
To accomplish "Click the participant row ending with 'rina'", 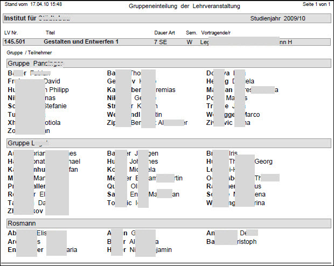I will coord(235,203).
